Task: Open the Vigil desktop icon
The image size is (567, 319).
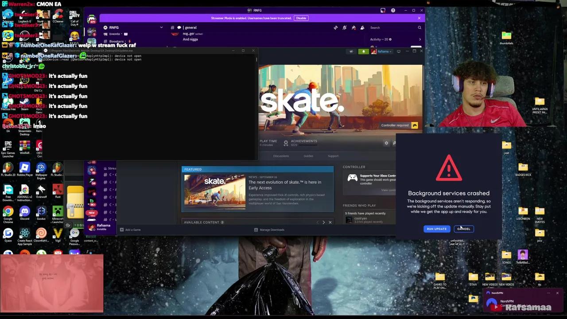Action: [x=58, y=234]
